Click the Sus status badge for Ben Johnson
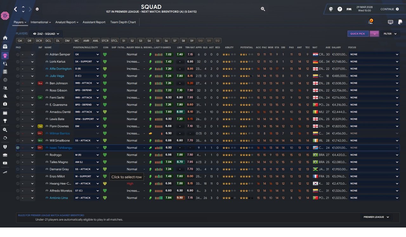This screenshot has height=237, width=406. tap(40, 83)
